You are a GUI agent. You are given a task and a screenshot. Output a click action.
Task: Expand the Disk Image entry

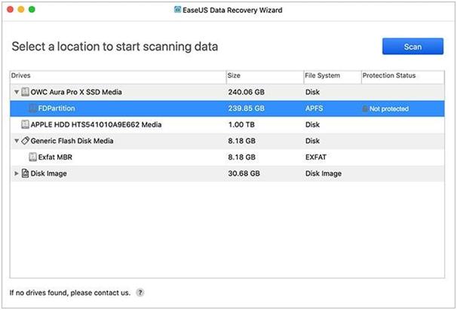click(17, 173)
